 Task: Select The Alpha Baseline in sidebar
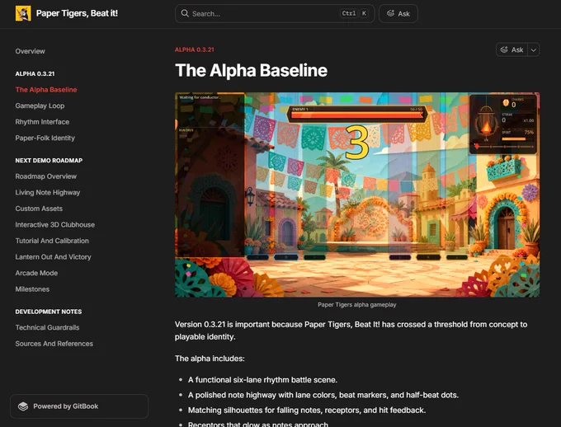coord(46,90)
